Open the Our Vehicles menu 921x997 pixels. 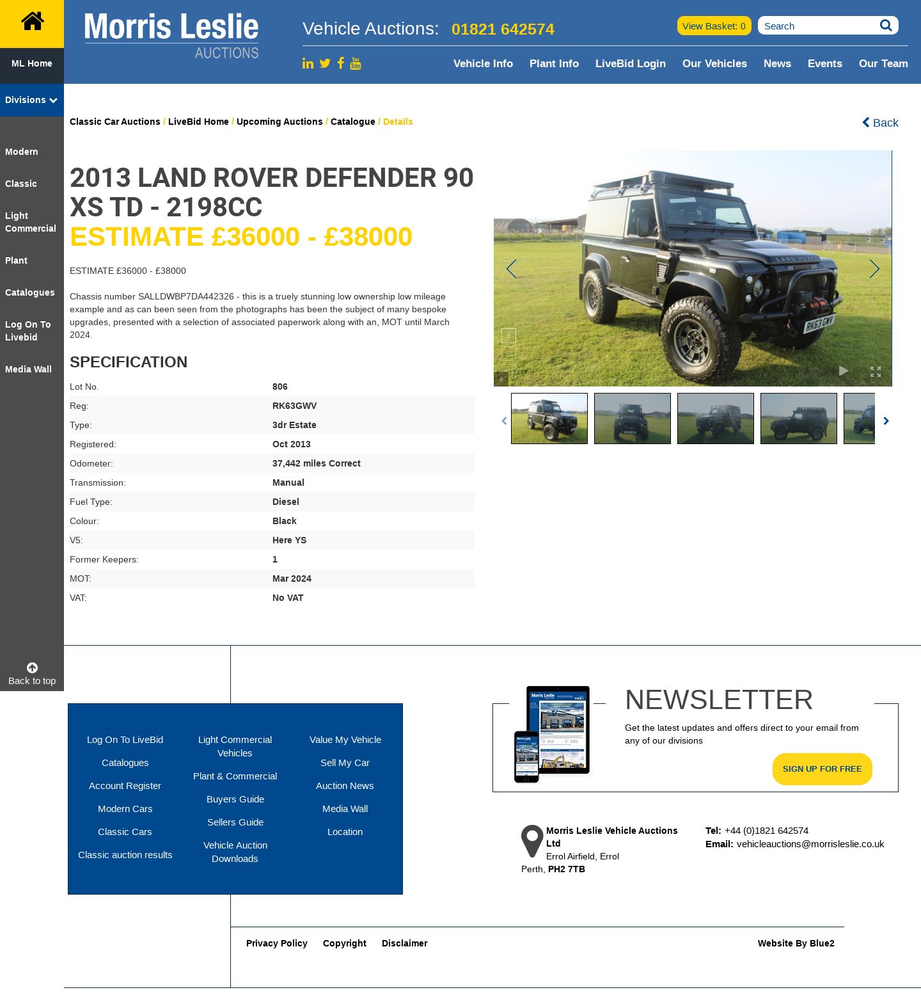coord(714,63)
